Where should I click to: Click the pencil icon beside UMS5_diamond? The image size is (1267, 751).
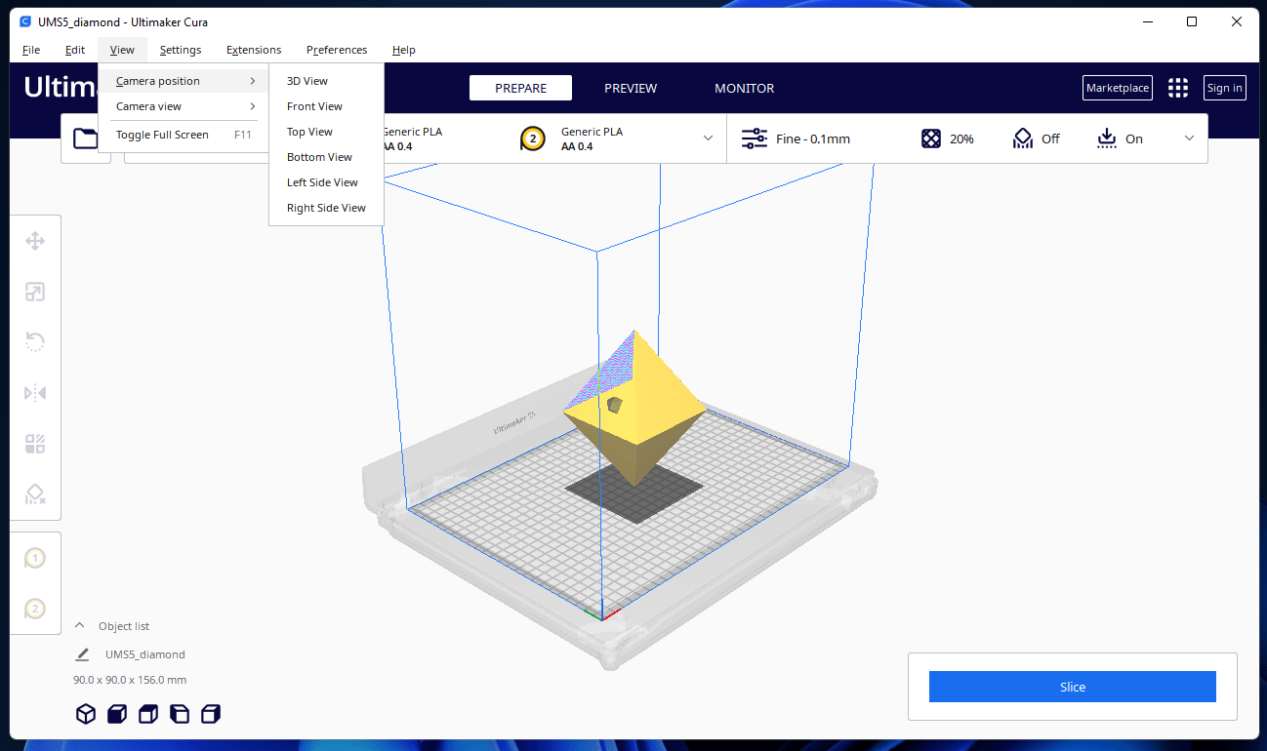point(82,654)
